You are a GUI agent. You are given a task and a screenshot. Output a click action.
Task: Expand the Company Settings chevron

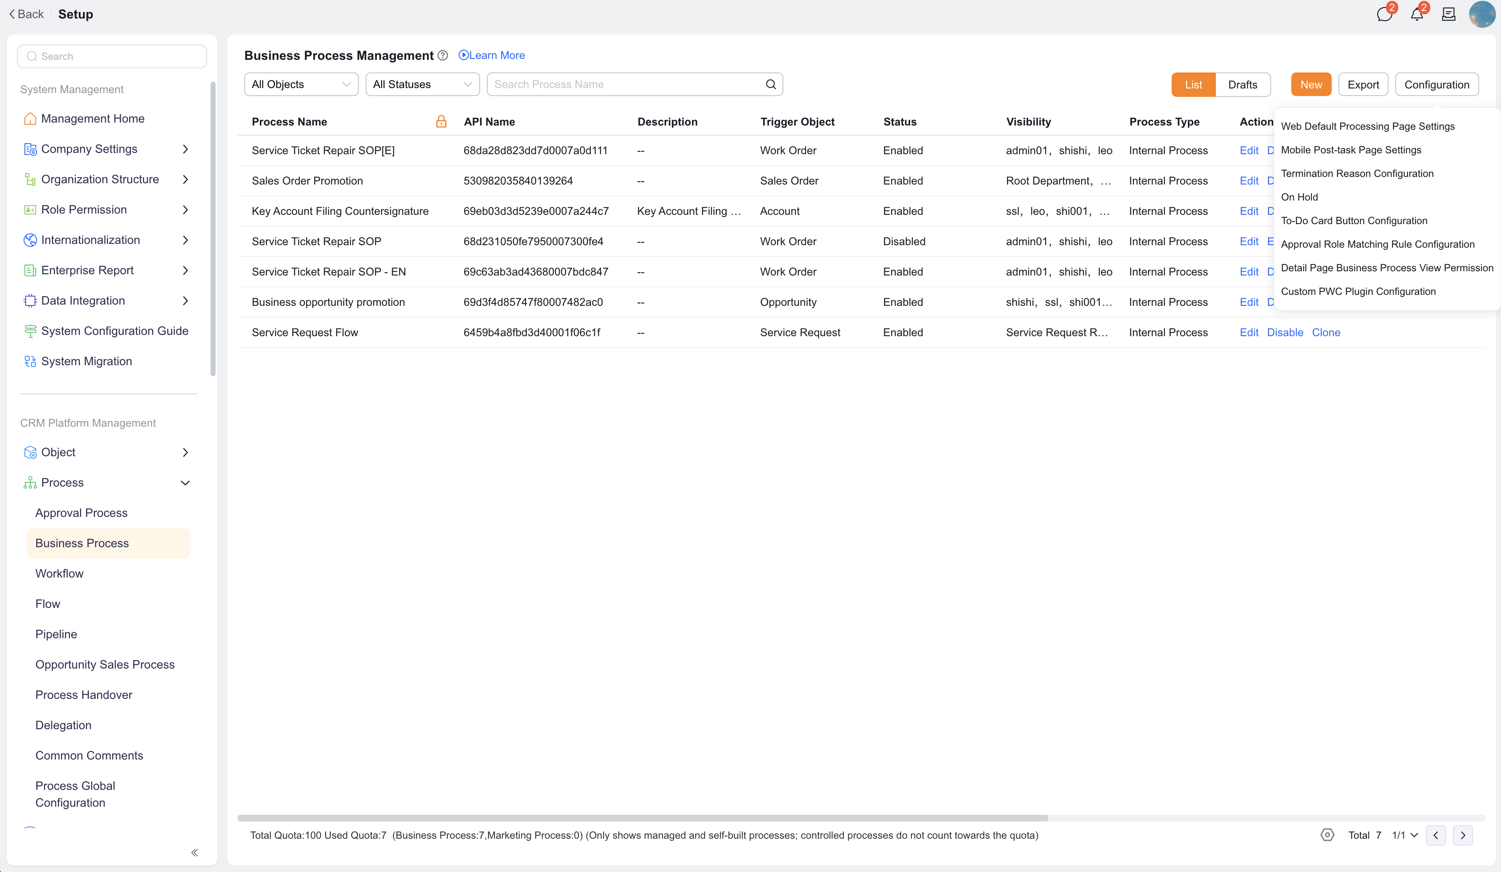(x=185, y=149)
